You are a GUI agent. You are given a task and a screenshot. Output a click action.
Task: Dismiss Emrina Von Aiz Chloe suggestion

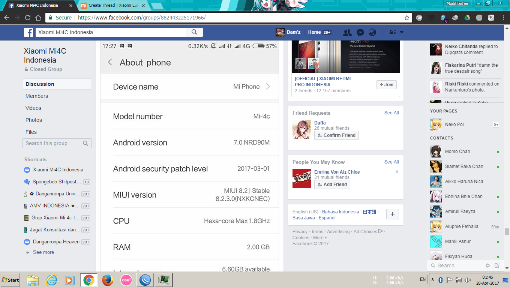tap(397, 172)
